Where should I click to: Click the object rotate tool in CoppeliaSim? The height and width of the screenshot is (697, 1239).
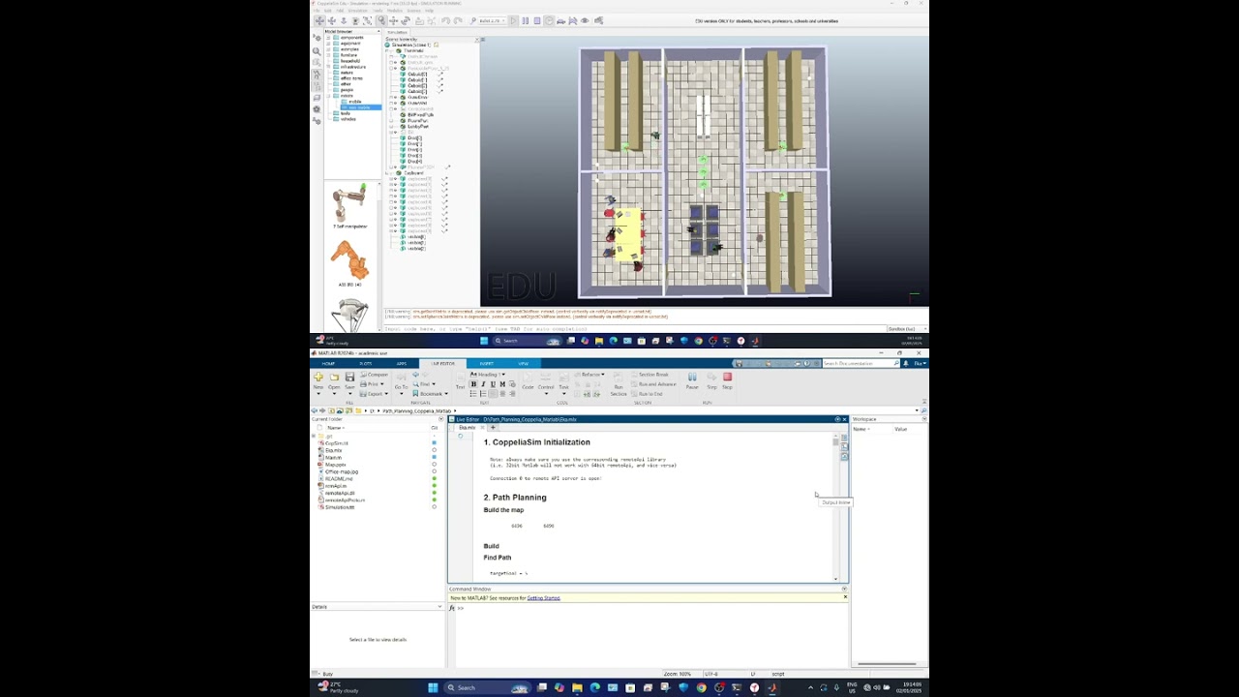pos(406,20)
